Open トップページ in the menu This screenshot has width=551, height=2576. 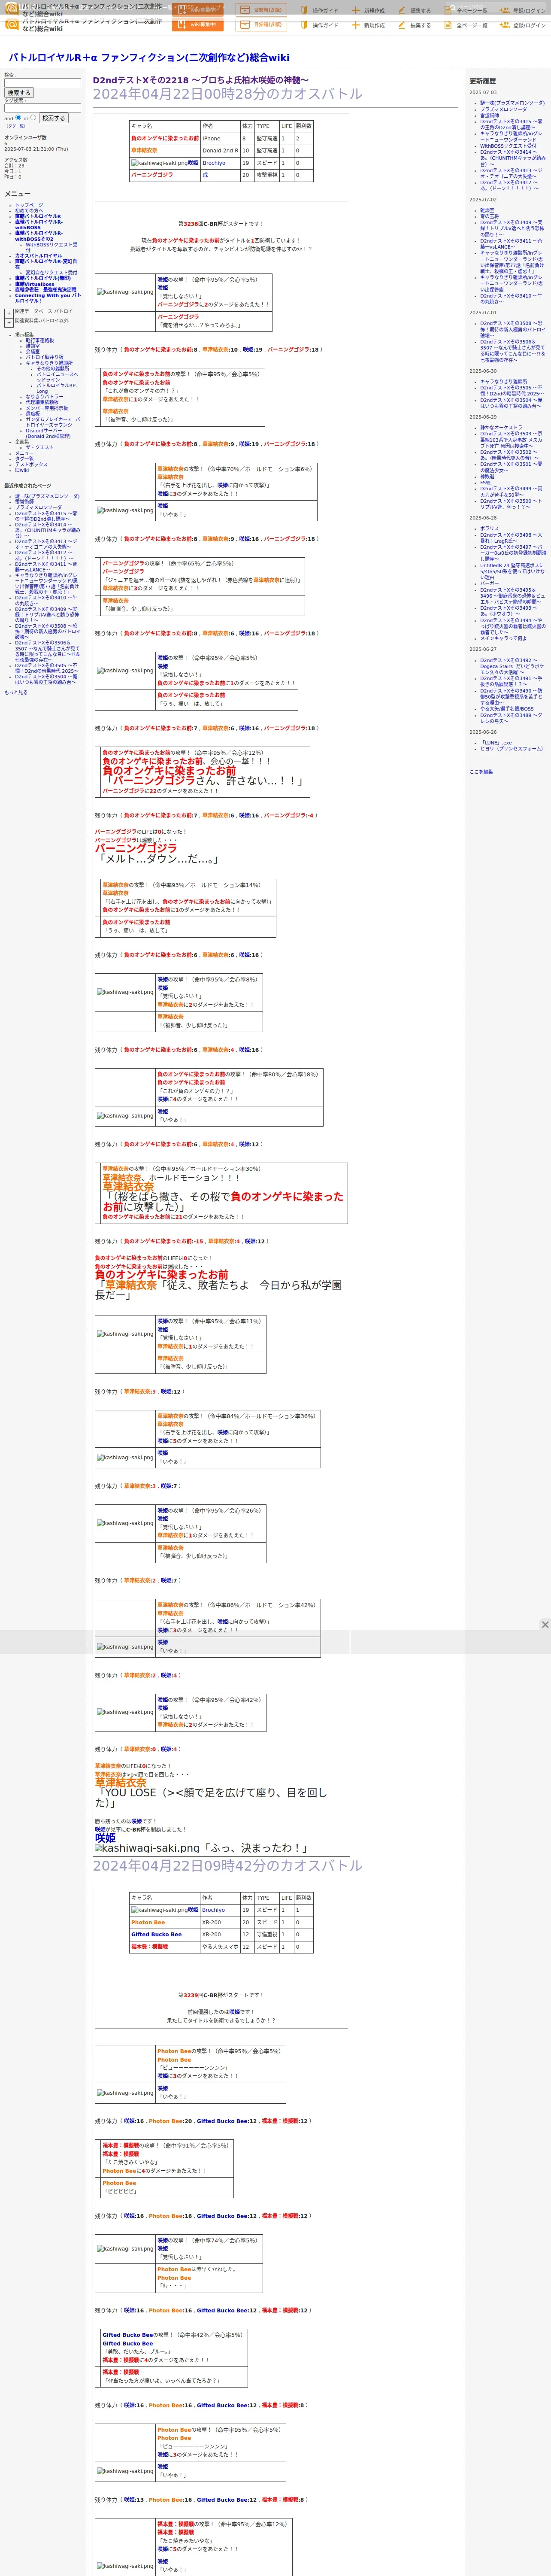(x=29, y=205)
